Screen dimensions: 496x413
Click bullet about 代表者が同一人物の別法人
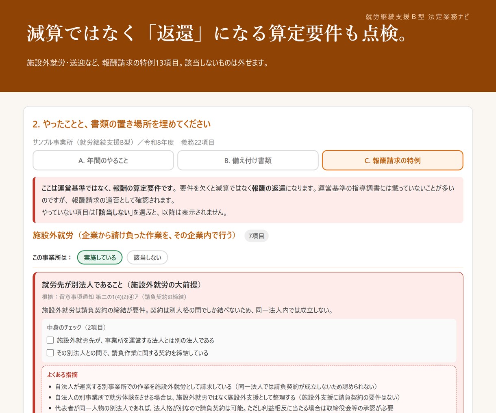tap(224, 408)
